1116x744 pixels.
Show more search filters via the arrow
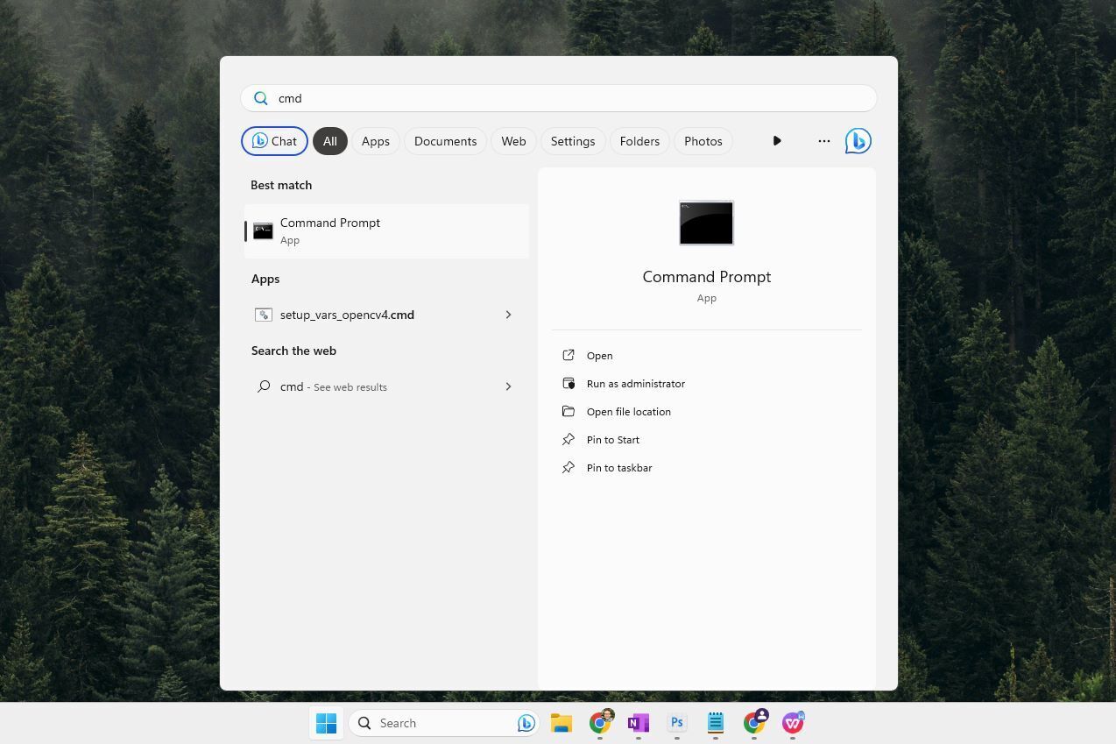click(776, 140)
